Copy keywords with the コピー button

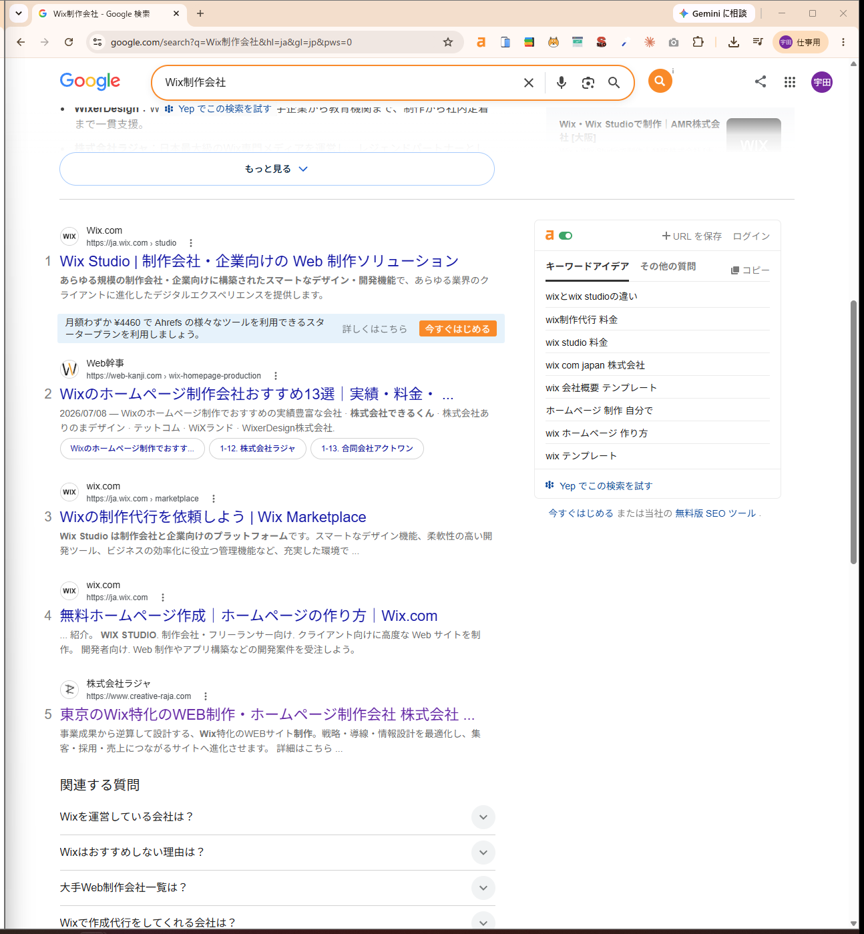(x=750, y=270)
